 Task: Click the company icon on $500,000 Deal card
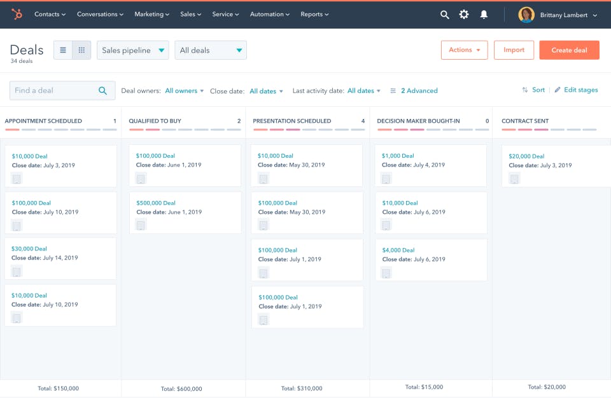pyautogui.click(x=141, y=225)
